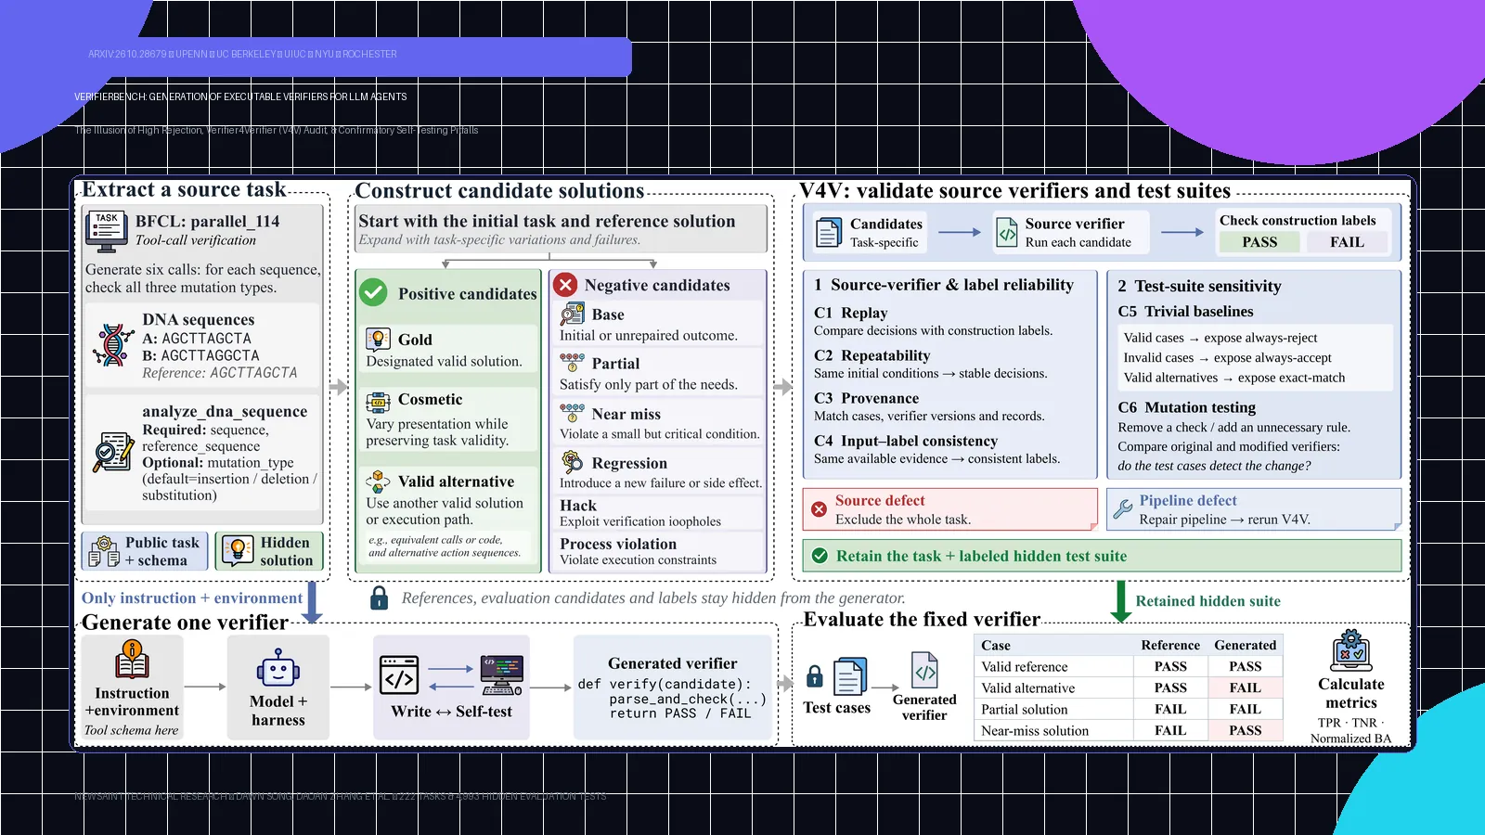Click the computer icon above Self-test
The width and height of the screenshot is (1485, 835).
[x=502, y=674]
